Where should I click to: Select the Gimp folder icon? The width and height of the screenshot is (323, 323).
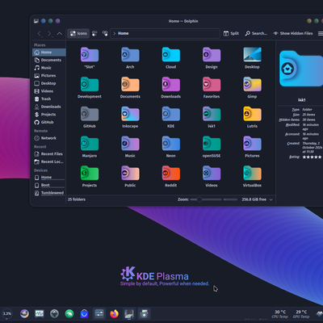(252, 84)
